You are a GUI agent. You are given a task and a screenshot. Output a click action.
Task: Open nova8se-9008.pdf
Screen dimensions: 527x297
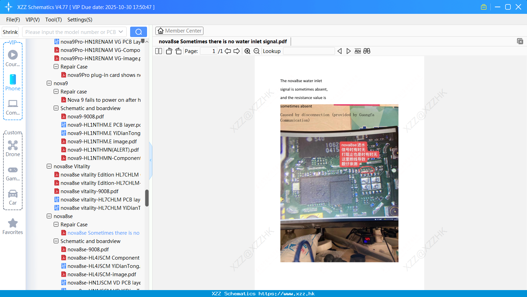pos(88,250)
